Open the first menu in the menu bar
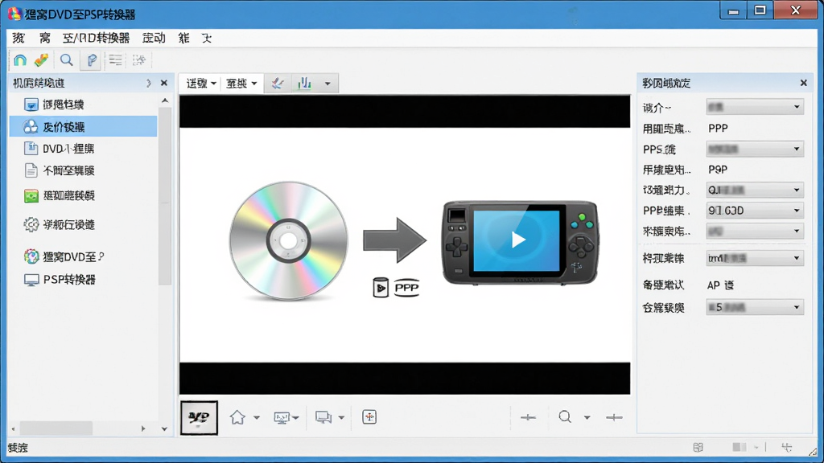 19,38
